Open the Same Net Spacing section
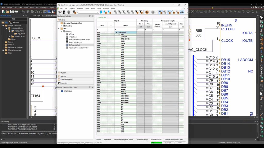 pos(66,80)
